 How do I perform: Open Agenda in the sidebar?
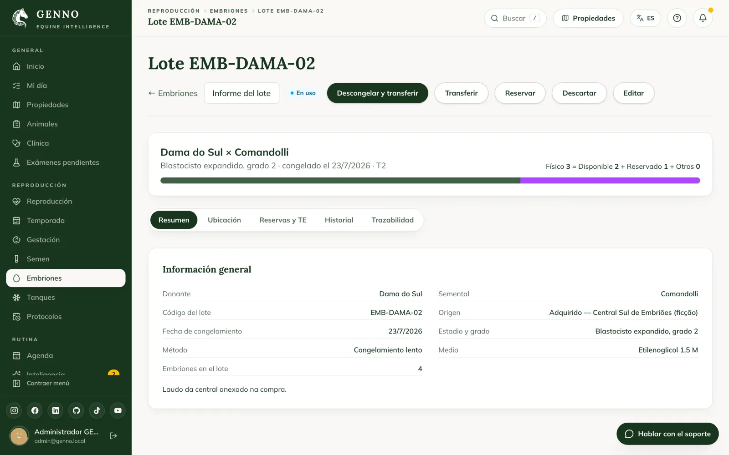tap(66, 355)
